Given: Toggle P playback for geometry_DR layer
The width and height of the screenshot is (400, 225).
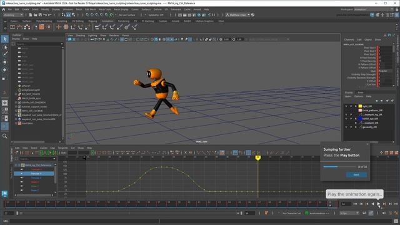Looking at the screenshot, I should coord(351,127).
